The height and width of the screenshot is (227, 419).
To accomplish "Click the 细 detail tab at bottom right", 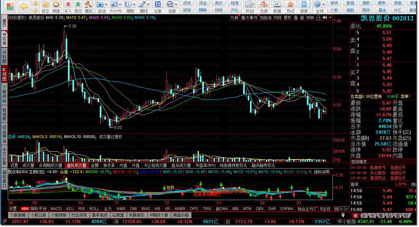I will (x=356, y=215).
